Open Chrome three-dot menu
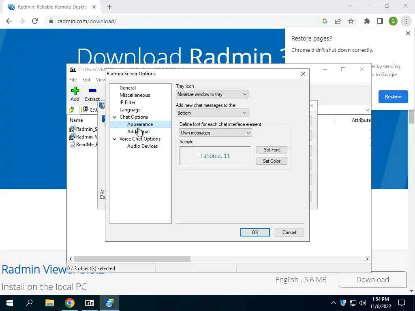Screen dimensions: 415x311 coord(406,21)
